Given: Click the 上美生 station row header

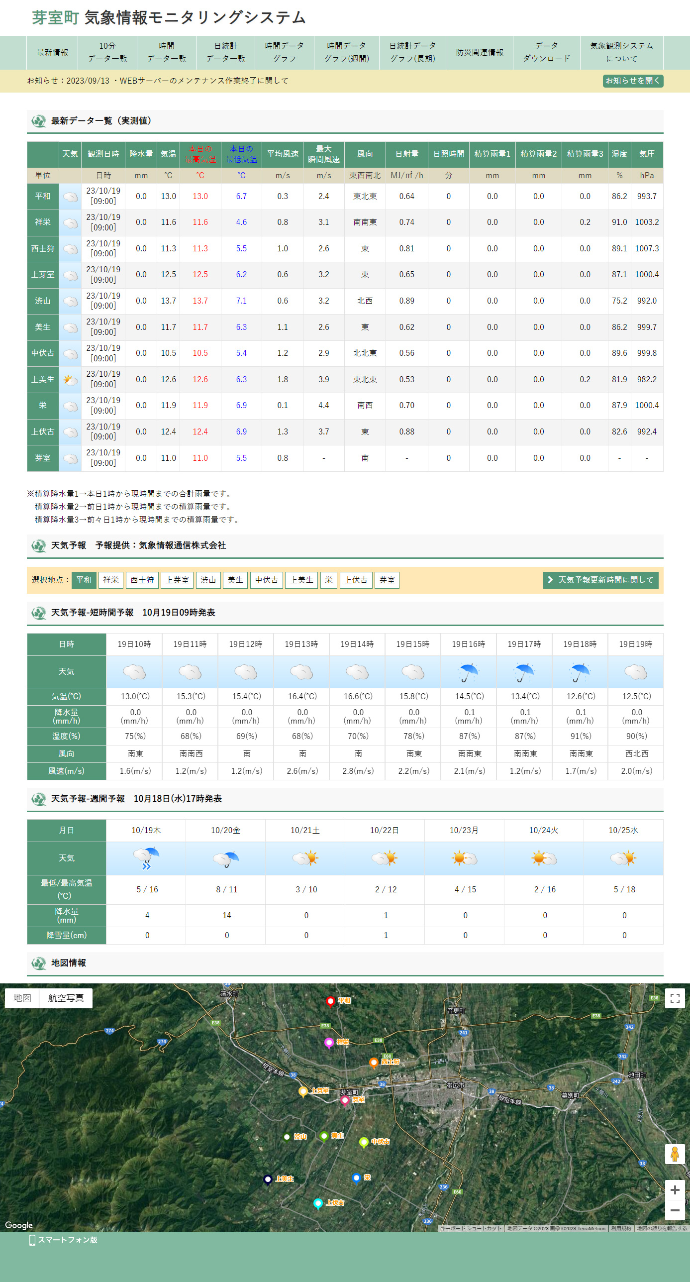Looking at the screenshot, I should click(43, 380).
